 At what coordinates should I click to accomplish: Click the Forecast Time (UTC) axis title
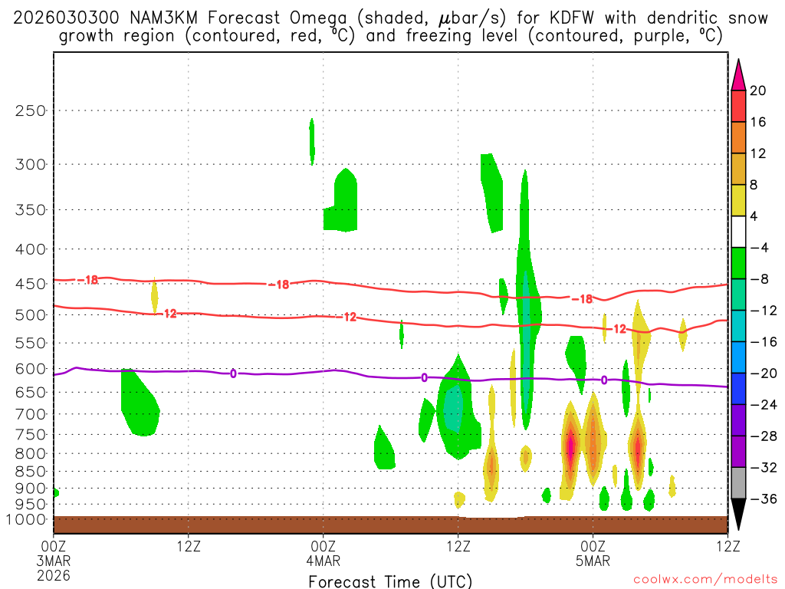click(x=390, y=581)
